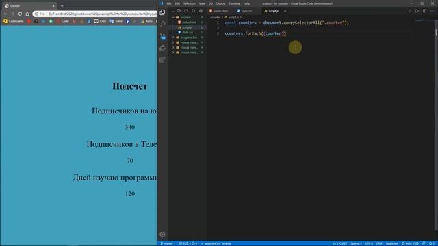This screenshot has width=438, height=246.
Task: Open the Twitter bookmark icon in Chrome
Action: 43,21
